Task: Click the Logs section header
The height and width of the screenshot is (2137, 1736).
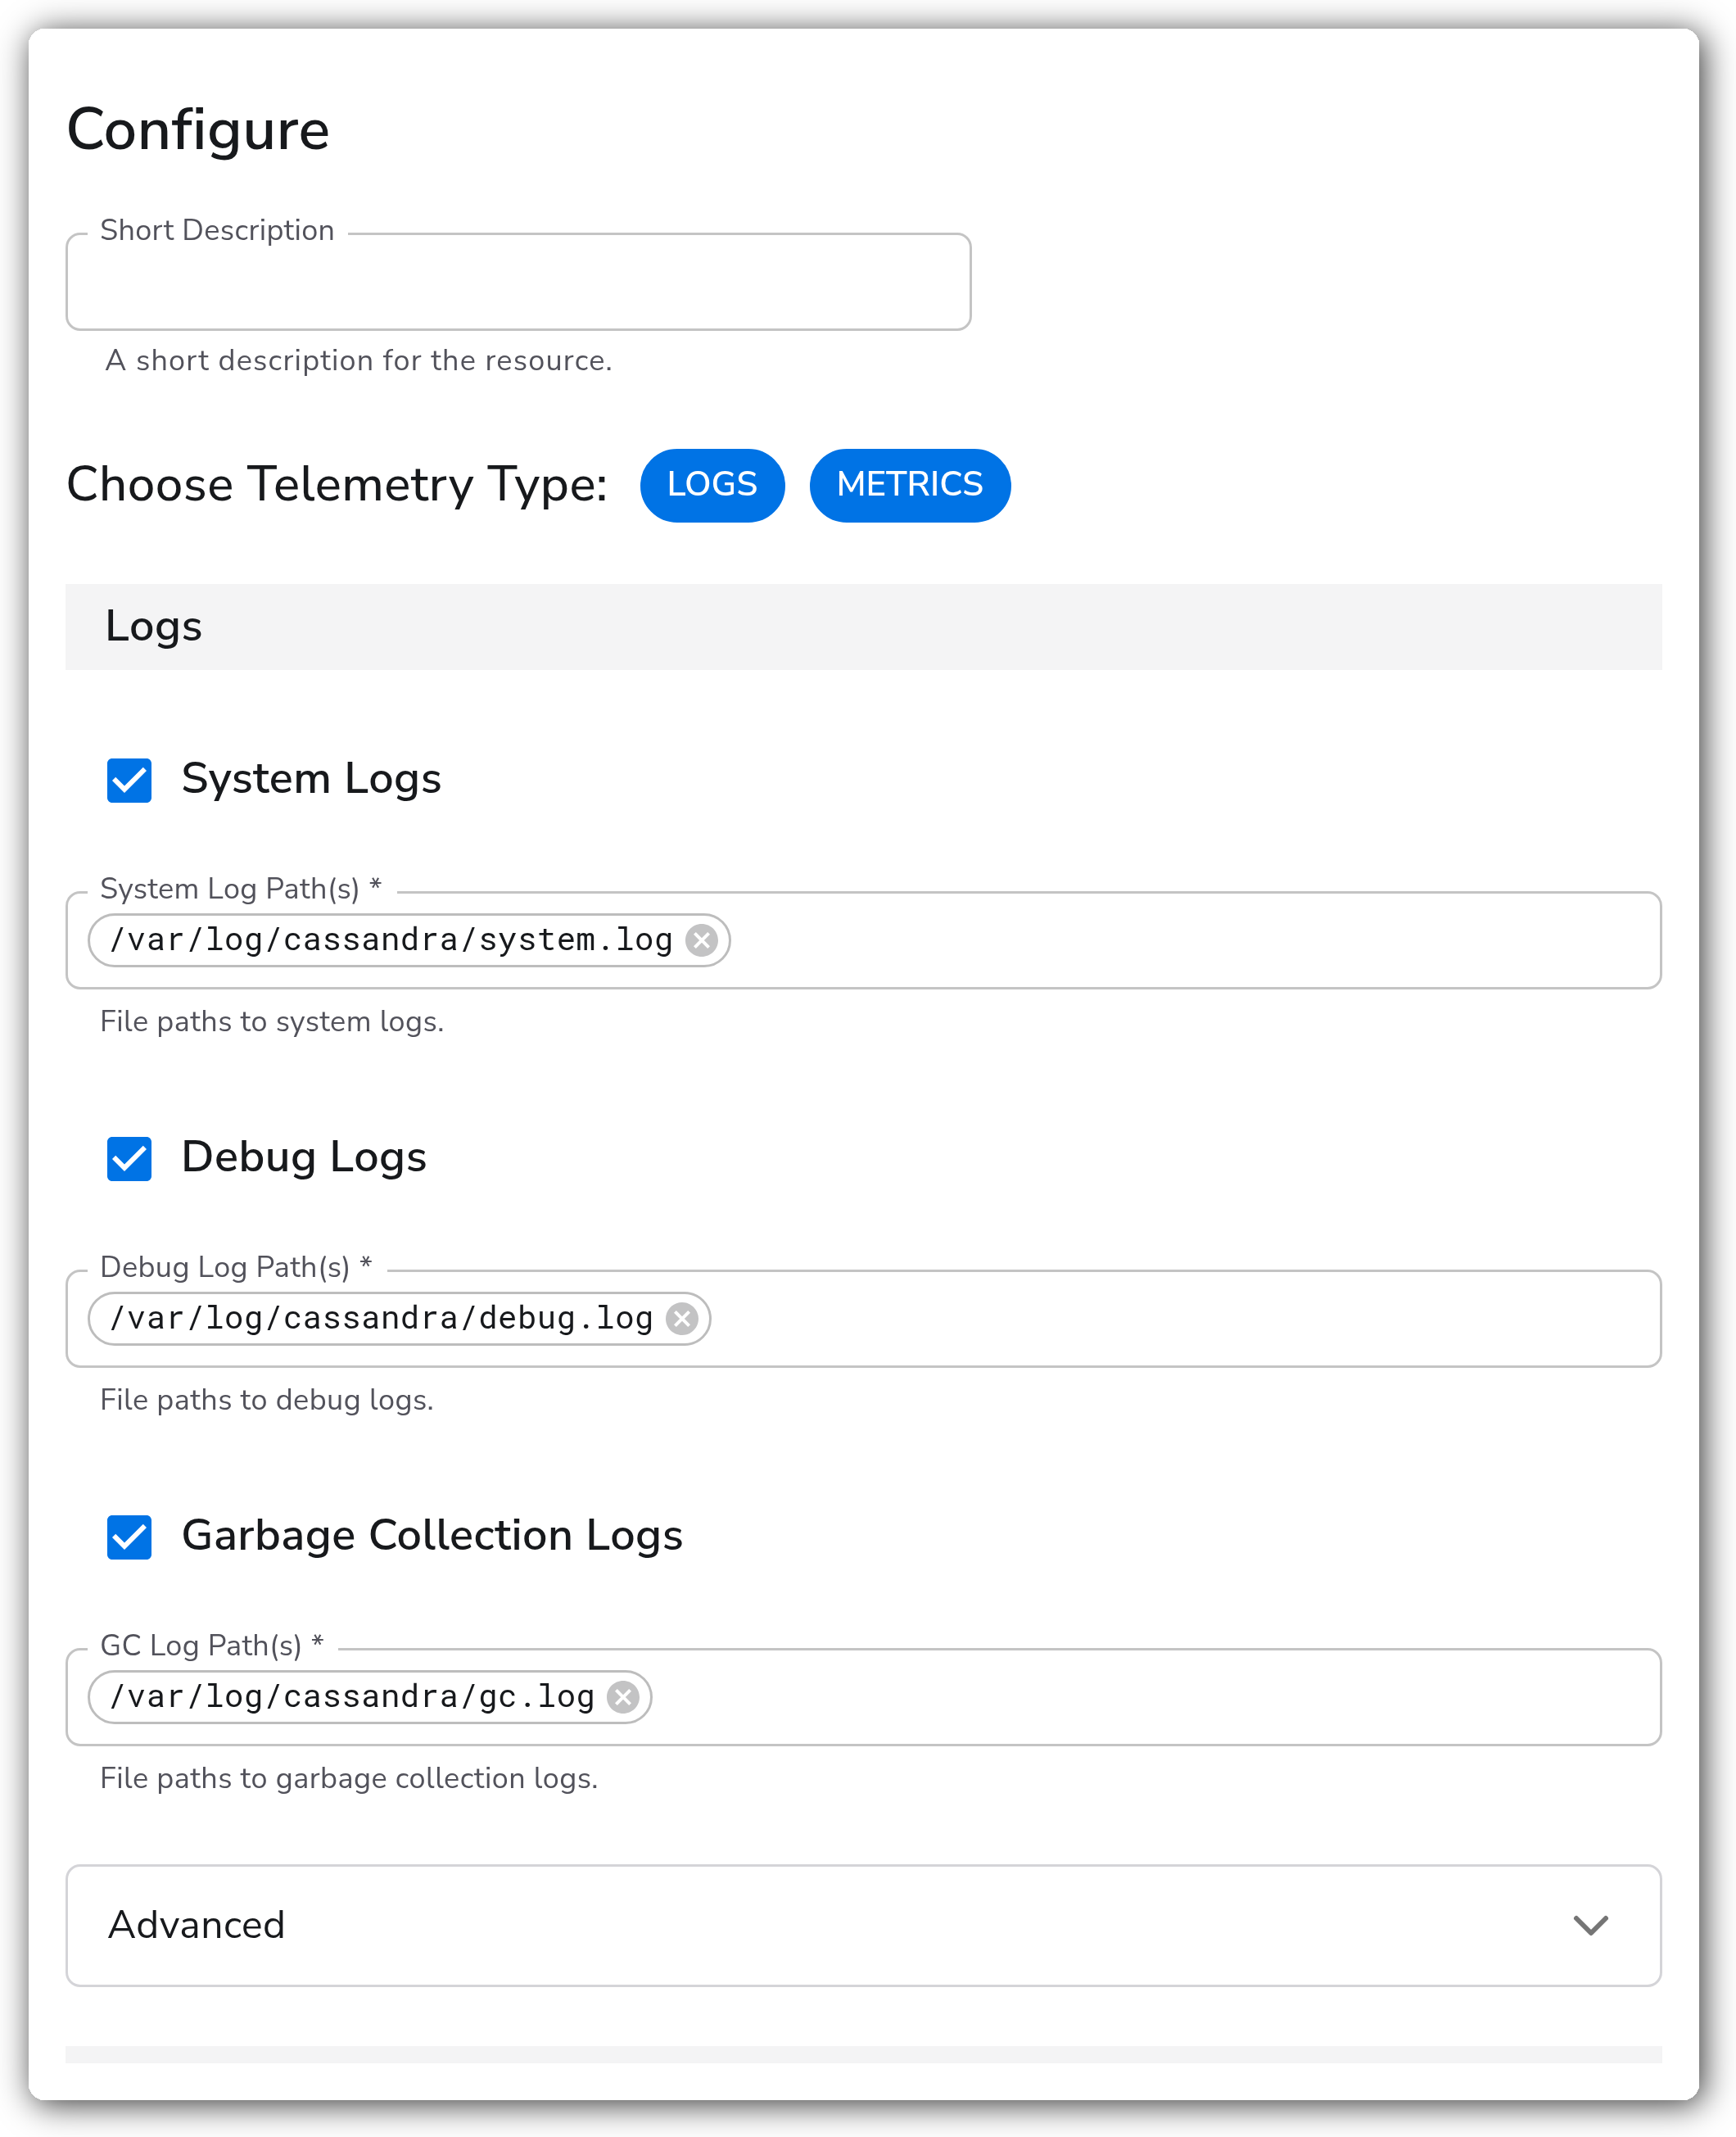Action: tap(863, 626)
